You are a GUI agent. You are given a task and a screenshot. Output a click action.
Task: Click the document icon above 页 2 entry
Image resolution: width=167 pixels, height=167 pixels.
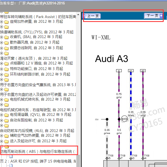pyautogui.click(x=11, y=156)
